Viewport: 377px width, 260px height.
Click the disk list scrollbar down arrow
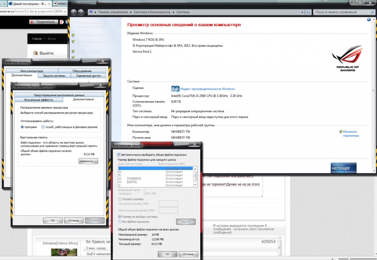195,185
